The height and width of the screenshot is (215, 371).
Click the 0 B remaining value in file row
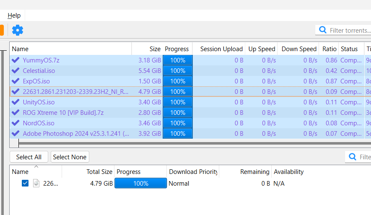pyautogui.click(x=265, y=183)
